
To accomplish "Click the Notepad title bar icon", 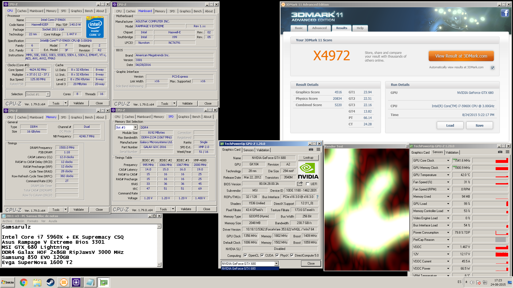I will [4, 216].
